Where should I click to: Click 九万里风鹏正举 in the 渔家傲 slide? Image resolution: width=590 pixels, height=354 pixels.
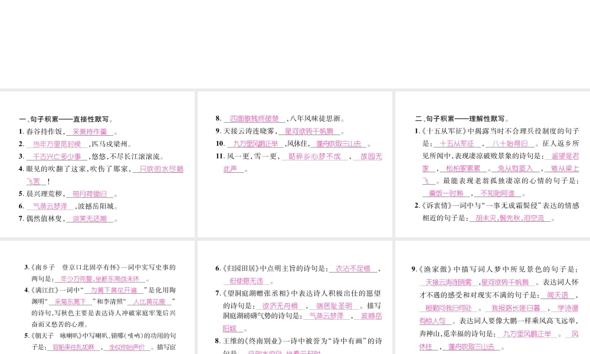point(527,334)
